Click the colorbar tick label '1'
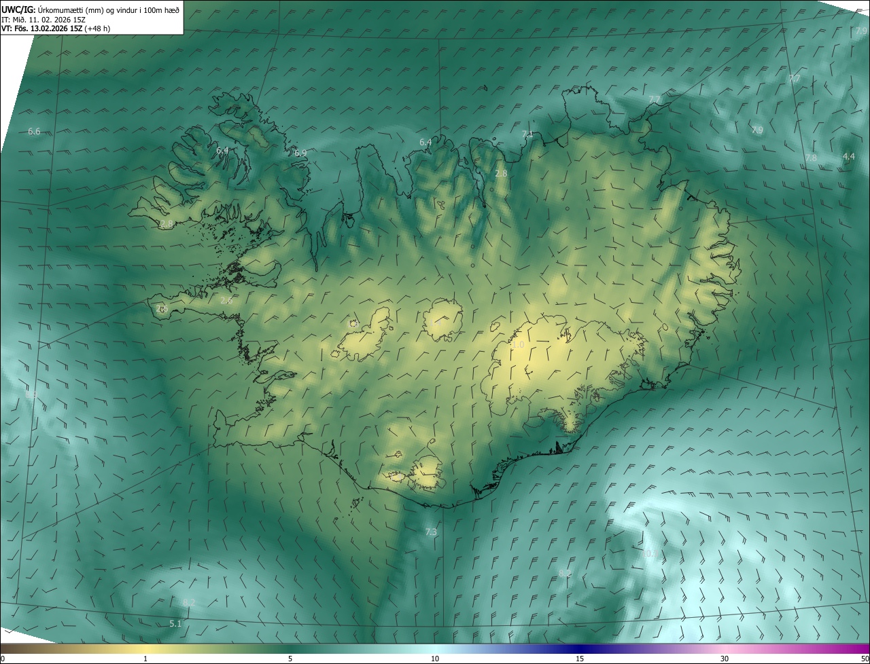 coord(145,659)
